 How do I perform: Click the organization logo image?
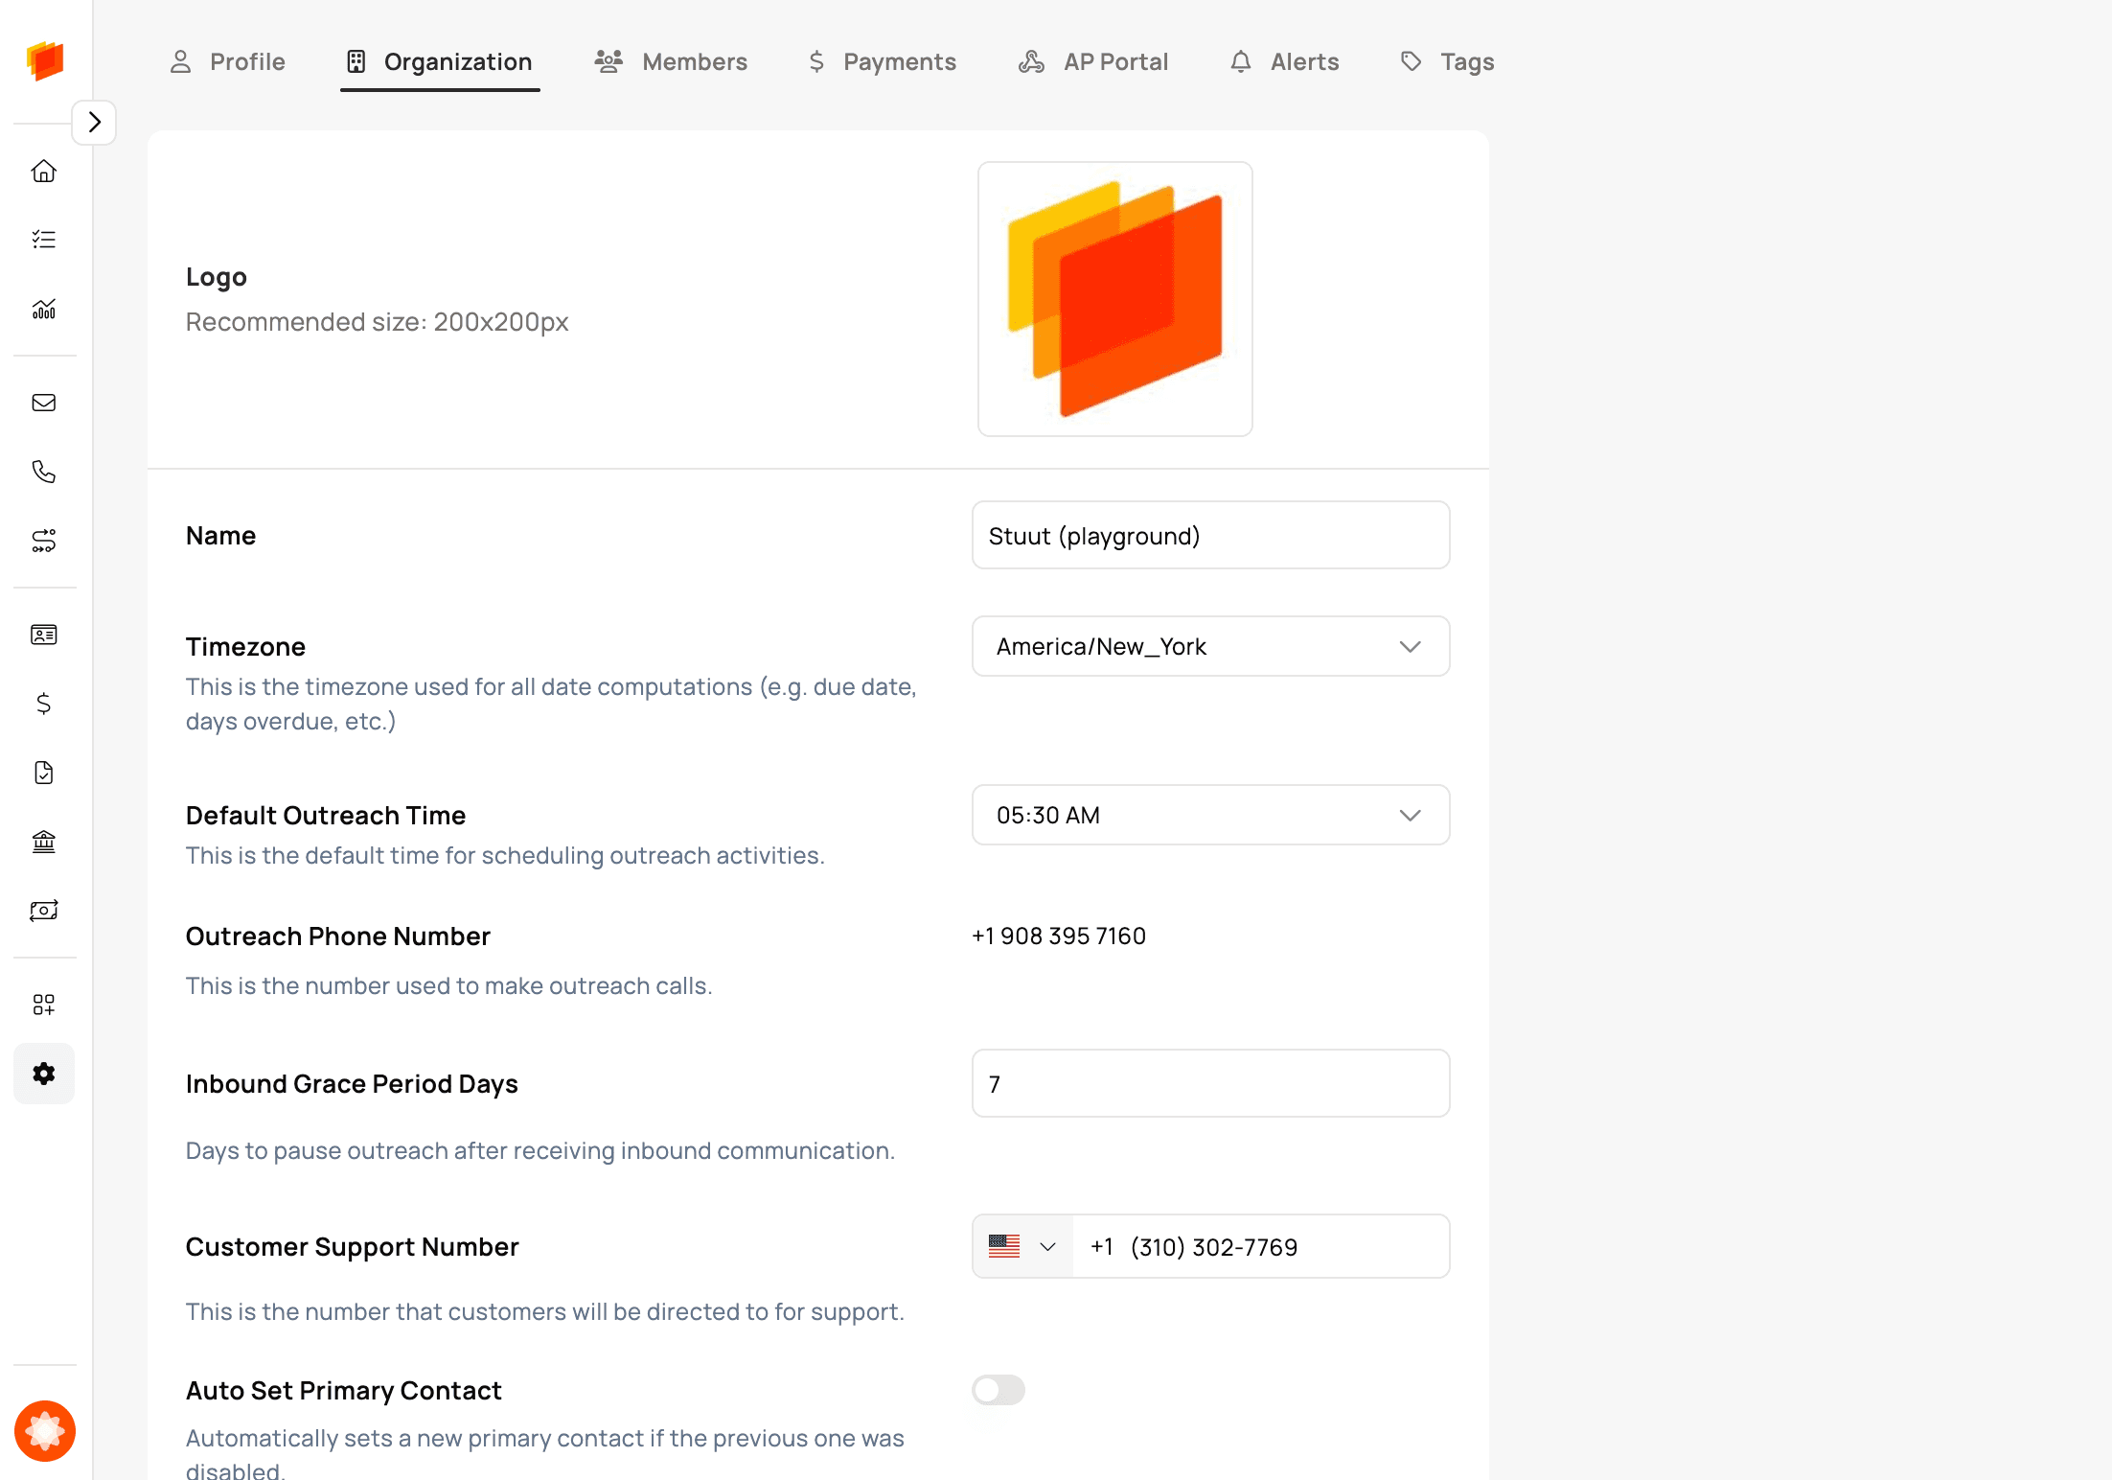[1114, 299]
